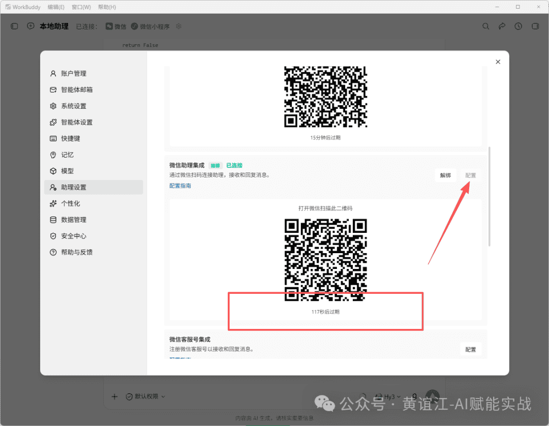Click the 快捷键 keyboard icon
This screenshot has width=549, height=426.
coord(53,139)
